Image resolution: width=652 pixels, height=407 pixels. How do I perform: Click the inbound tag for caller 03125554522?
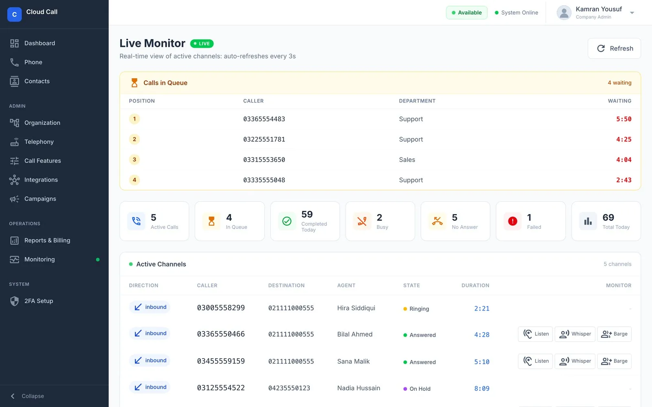pyautogui.click(x=150, y=387)
